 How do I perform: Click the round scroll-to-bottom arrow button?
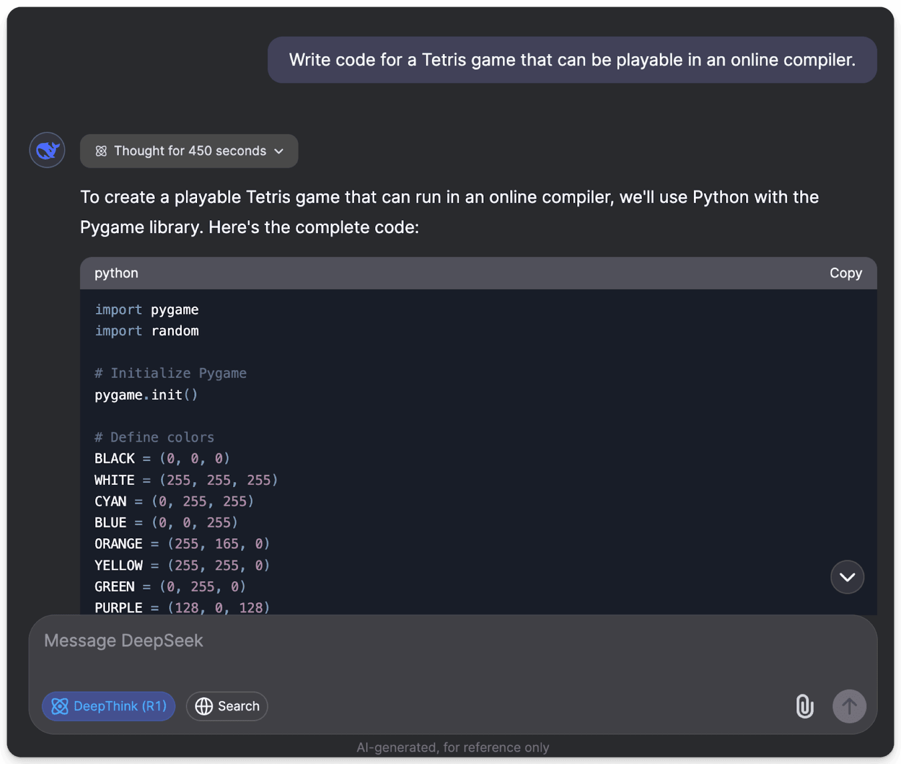click(847, 577)
